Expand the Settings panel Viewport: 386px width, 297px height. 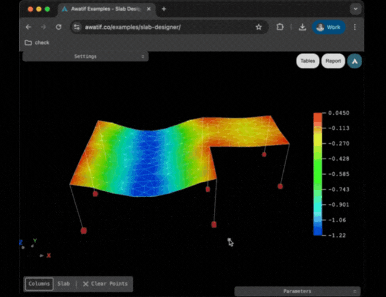(x=86, y=56)
